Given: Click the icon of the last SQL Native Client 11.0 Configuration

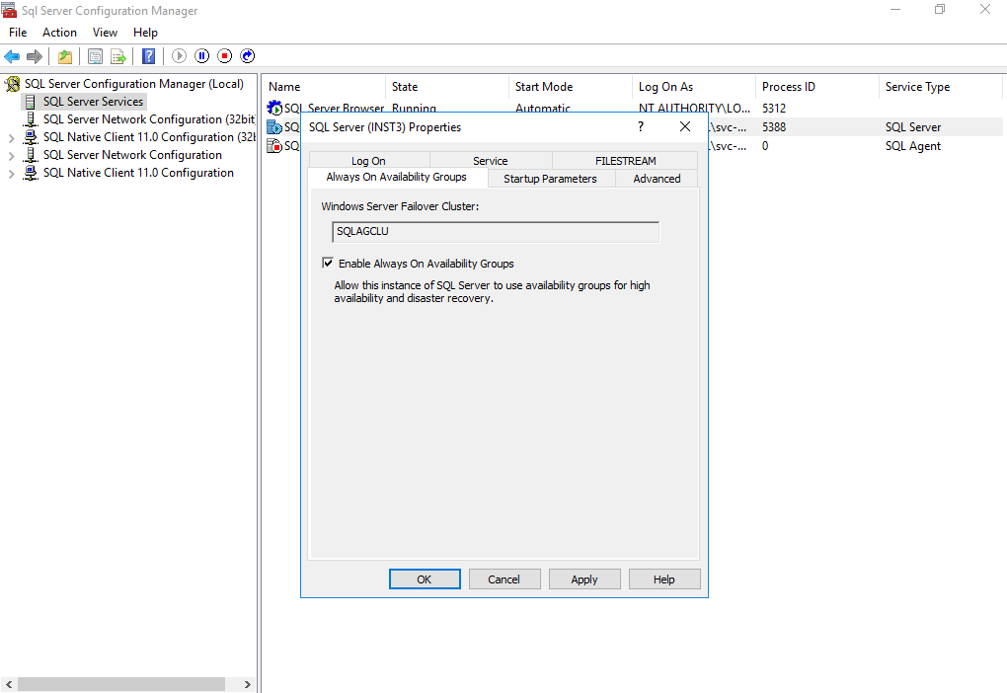Looking at the screenshot, I should 31,173.
